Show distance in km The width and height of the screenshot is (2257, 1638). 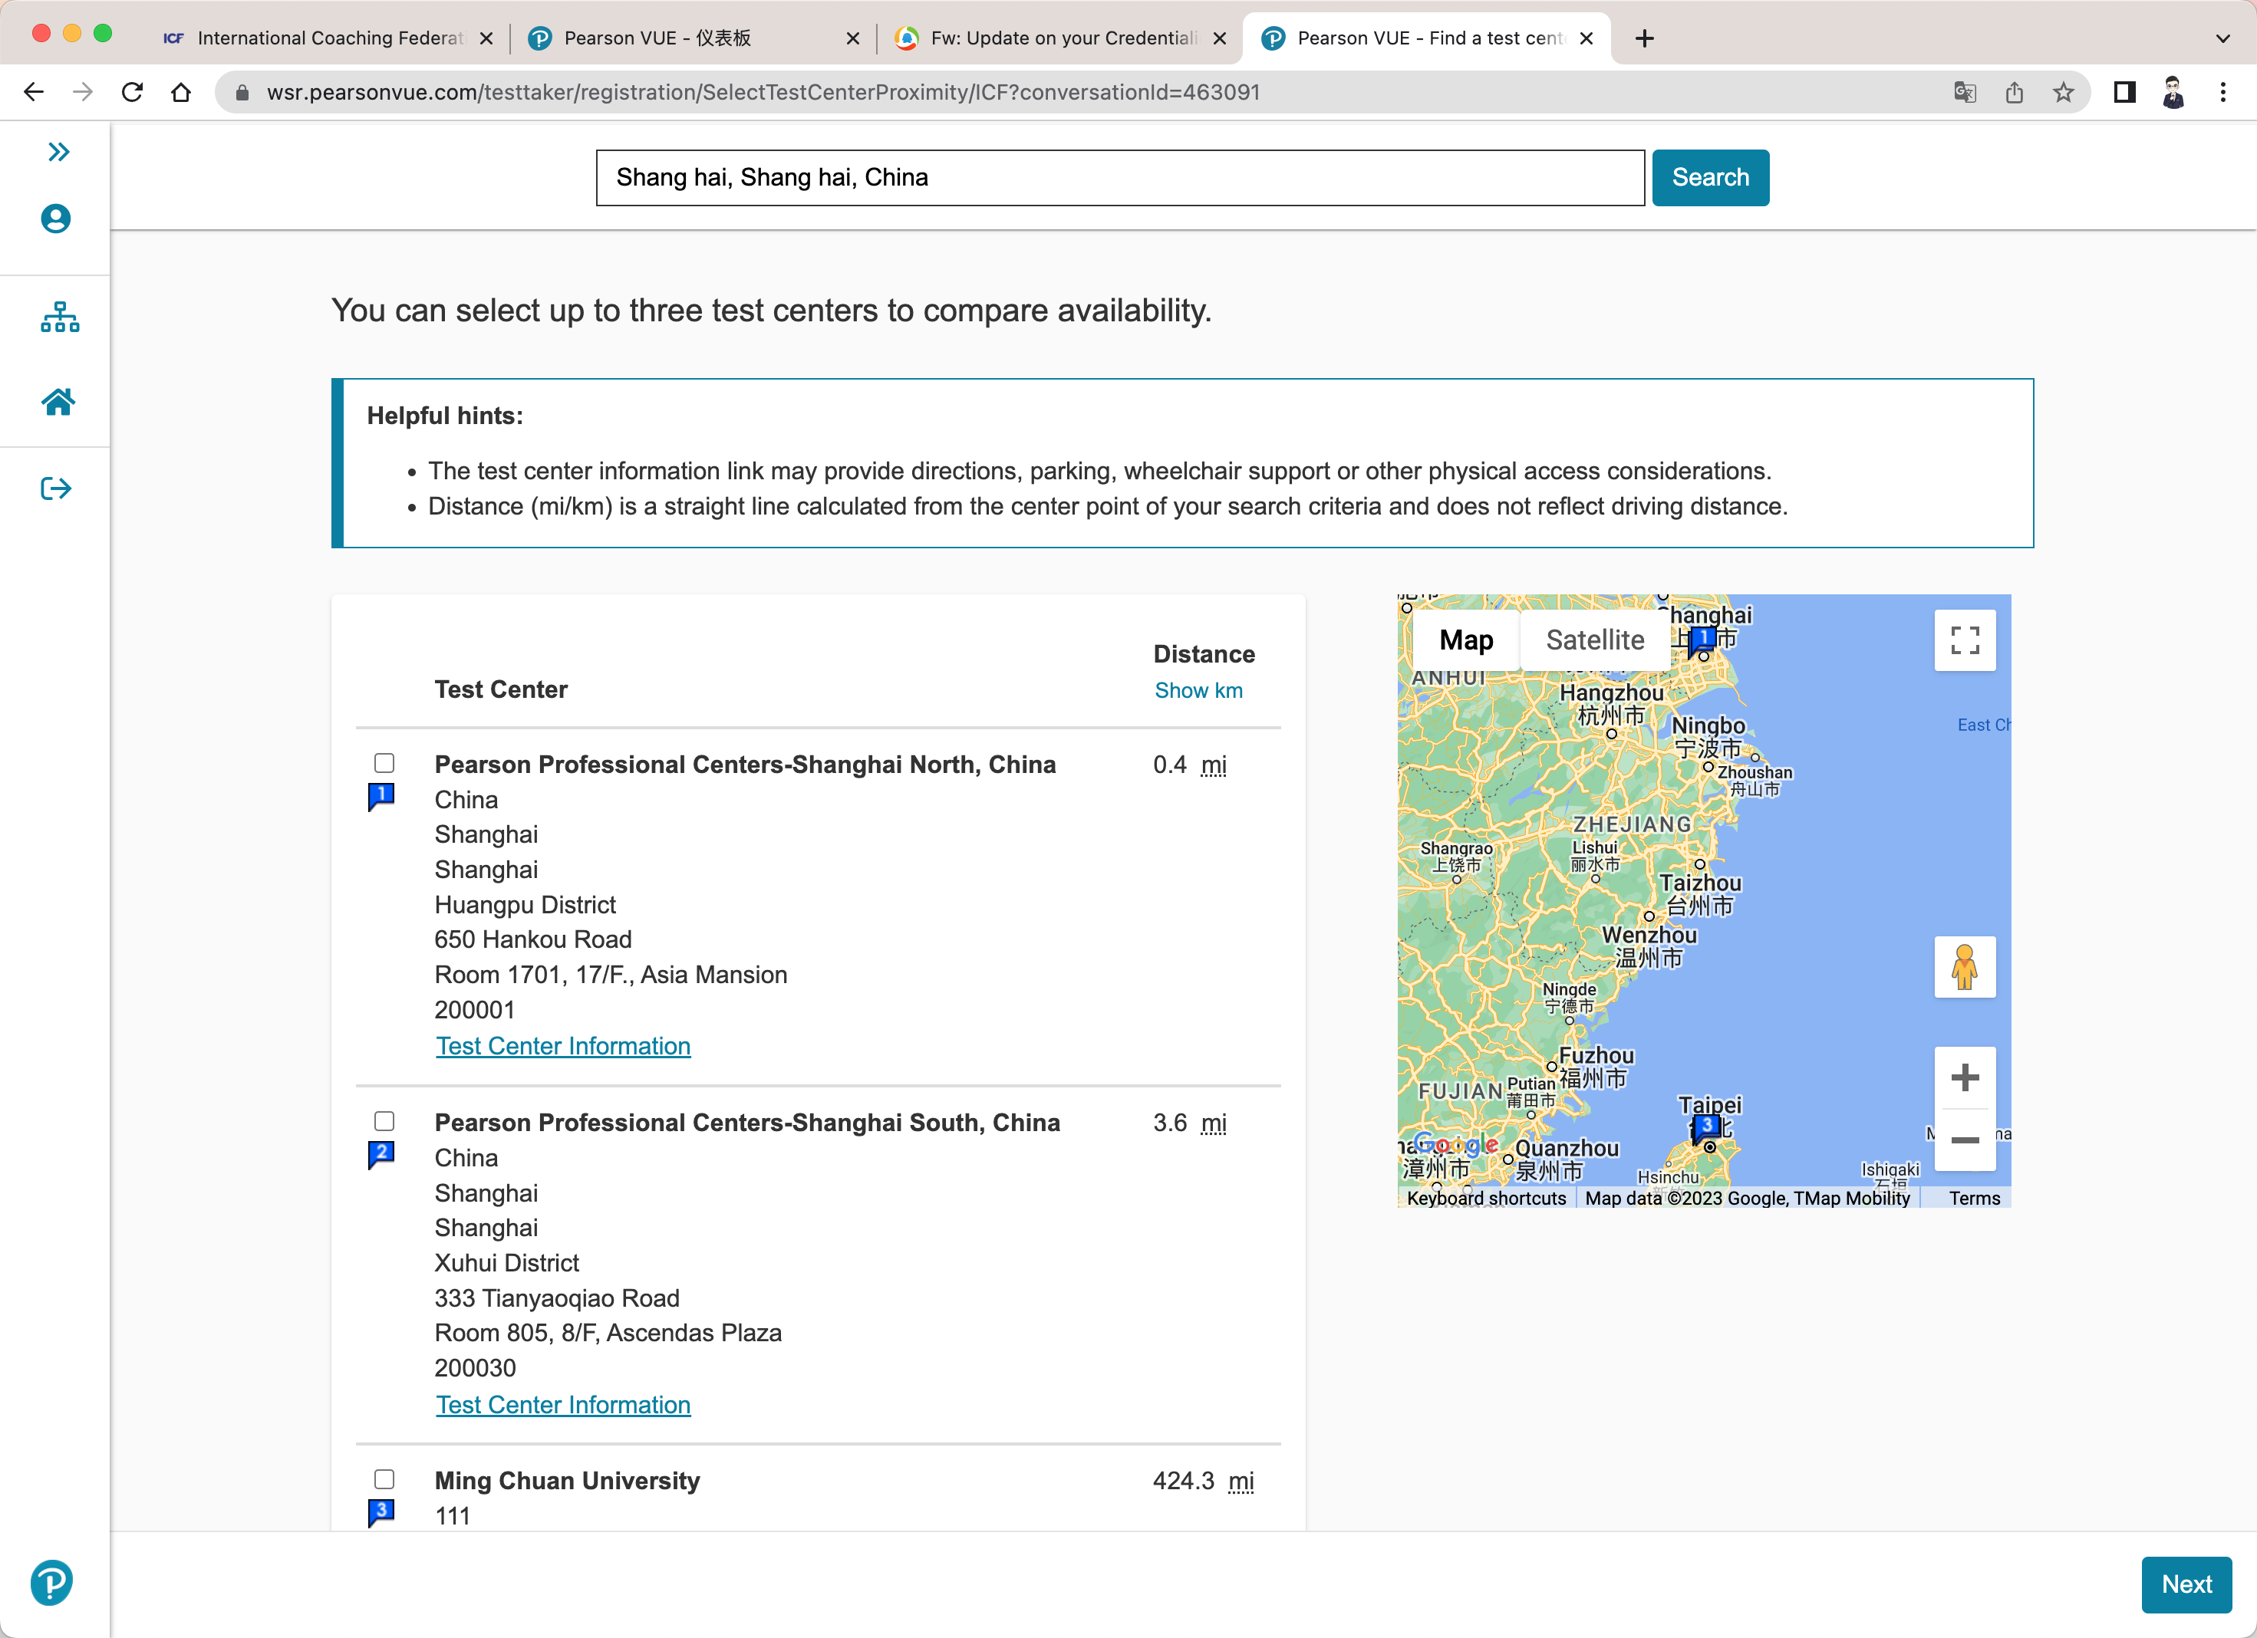[x=1198, y=690]
